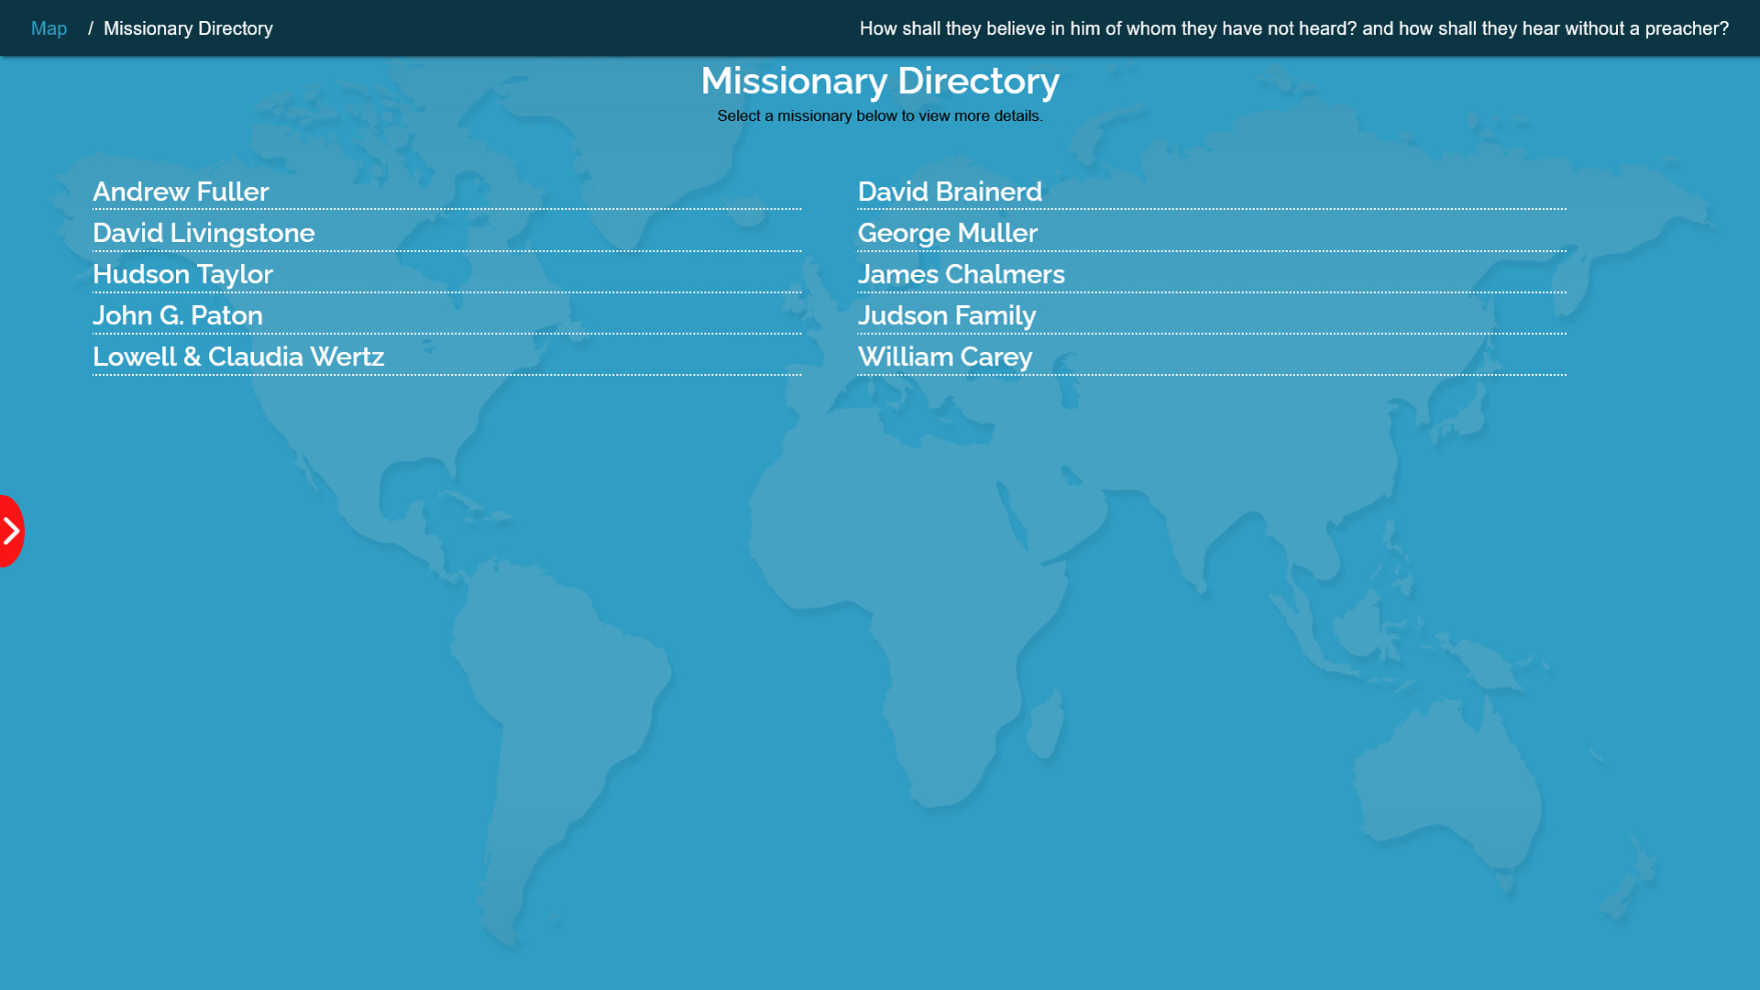Screen dimensions: 1760x990
Task: Go to Map in the breadcrumb
Action: 49,28
